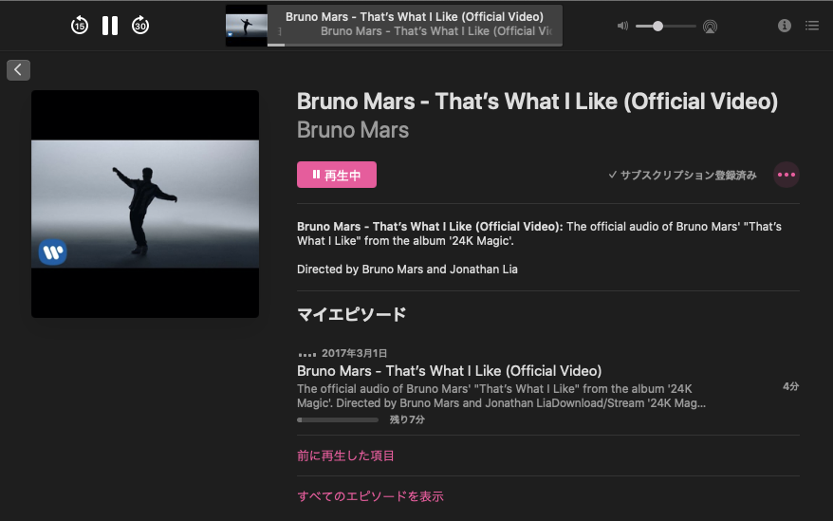Select the episode title in マイエピソード

(x=449, y=370)
